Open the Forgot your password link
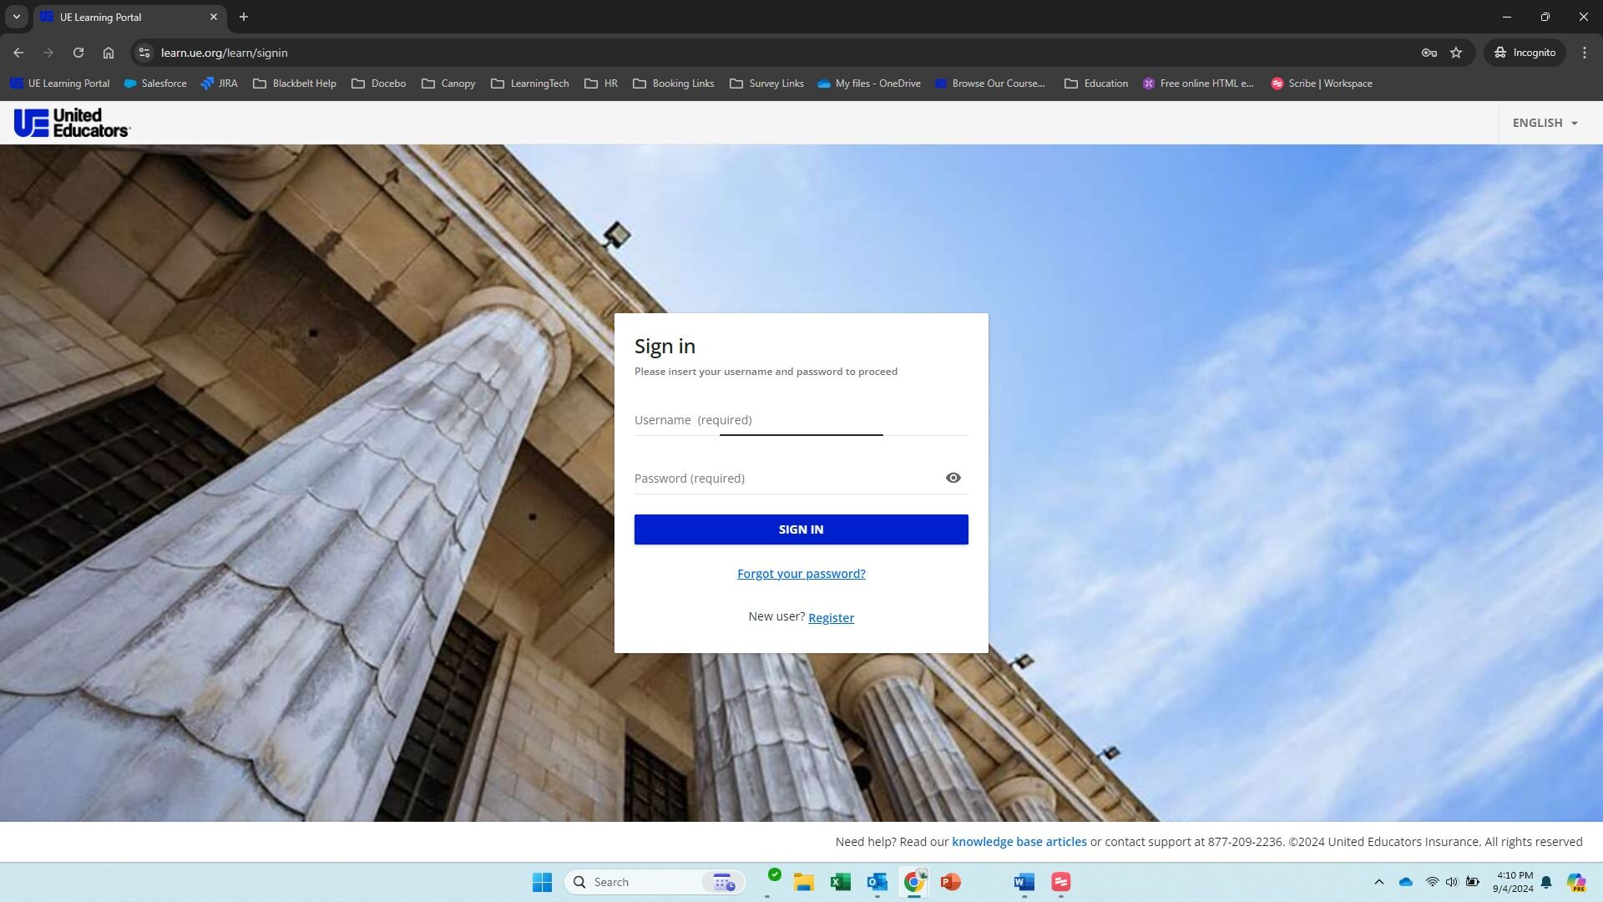This screenshot has width=1603, height=902. coord(801,574)
